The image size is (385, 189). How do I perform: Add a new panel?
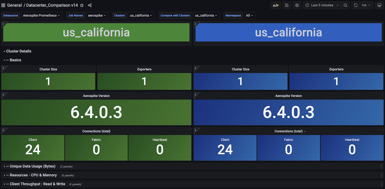click(x=276, y=5)
